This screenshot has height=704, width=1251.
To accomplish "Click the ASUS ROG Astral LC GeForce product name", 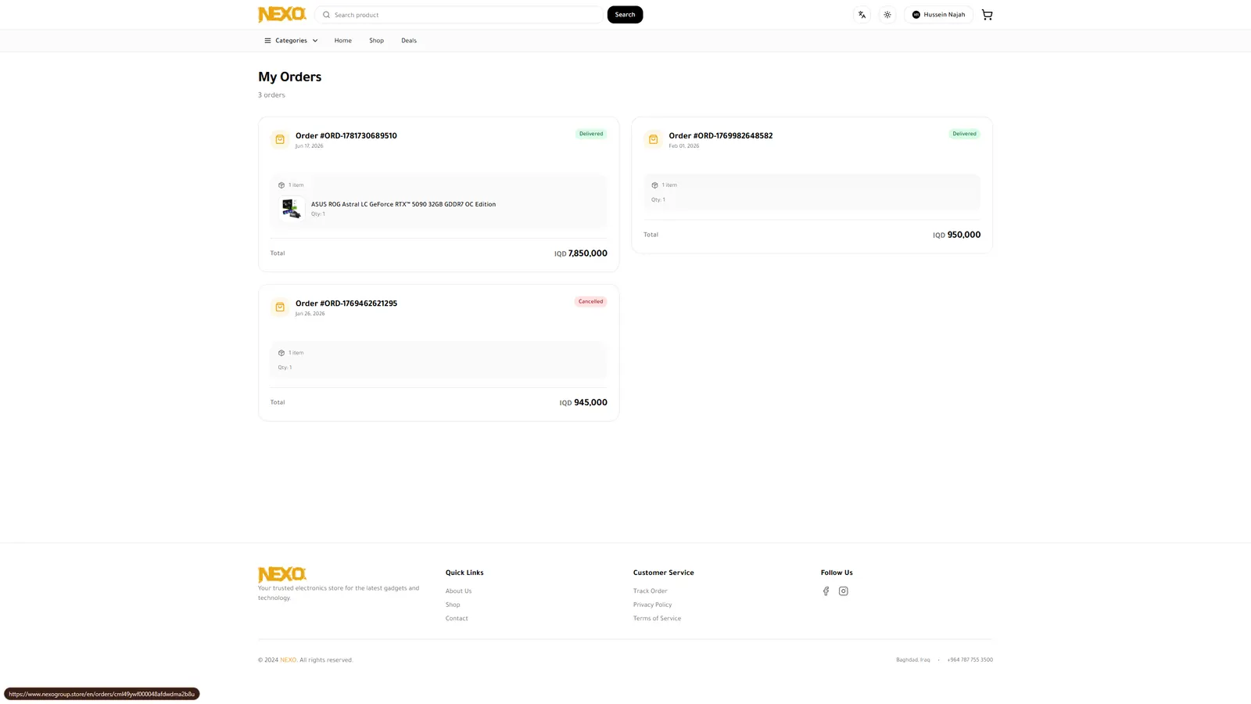I will (x=403, y=204).
